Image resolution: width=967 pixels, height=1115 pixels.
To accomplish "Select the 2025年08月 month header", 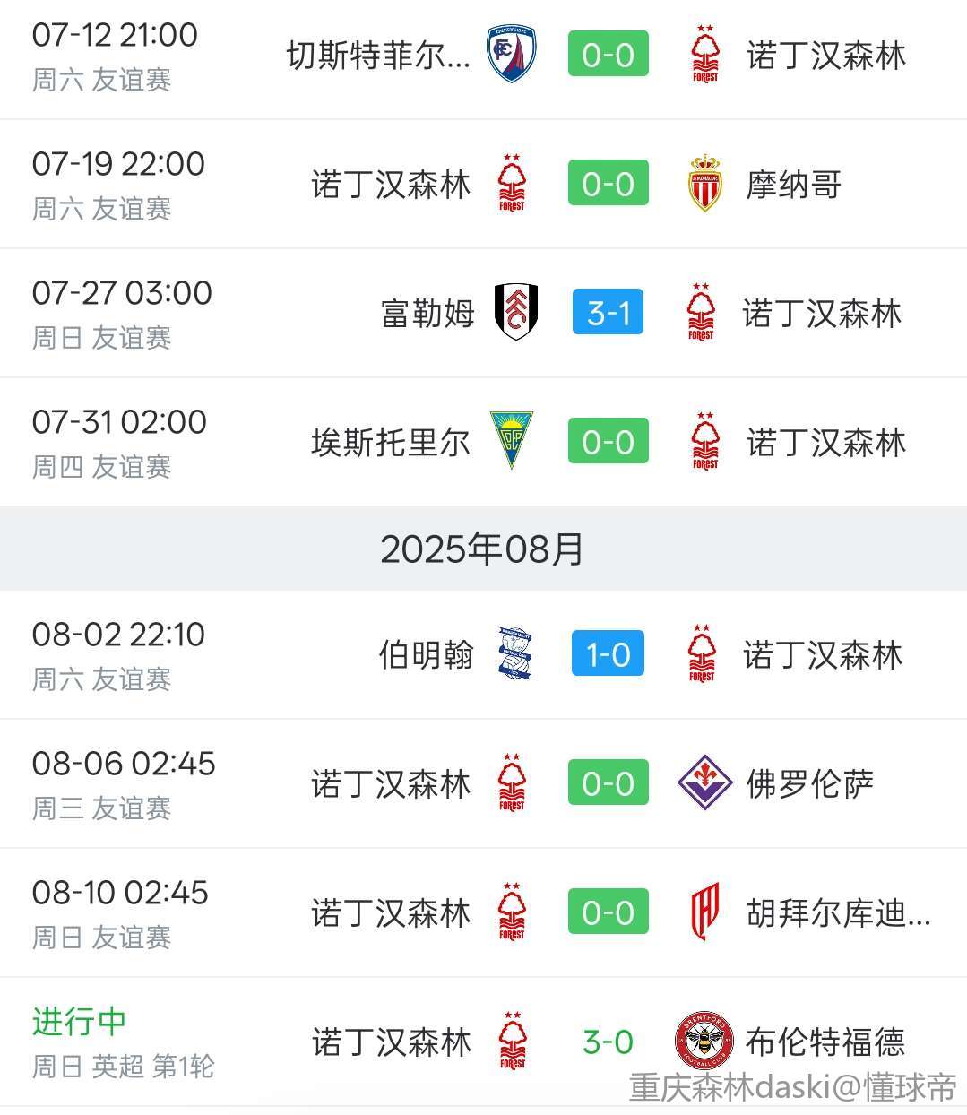I will (483, 549).
